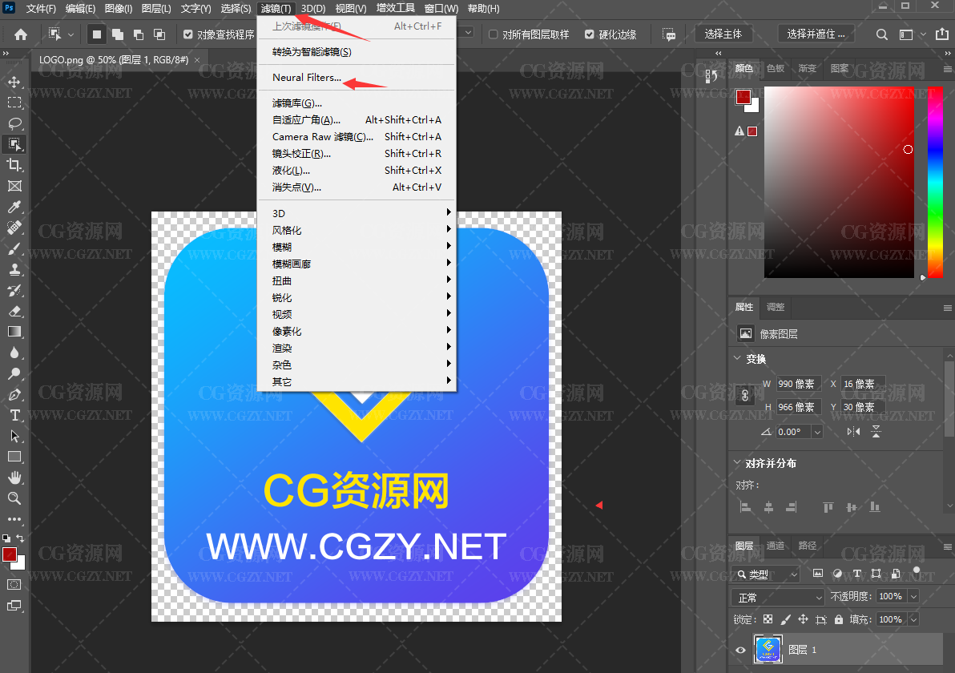The height and width of the screenshot is (673, 955).
Task: Select the Eraser tool
Action: point(14,311)
